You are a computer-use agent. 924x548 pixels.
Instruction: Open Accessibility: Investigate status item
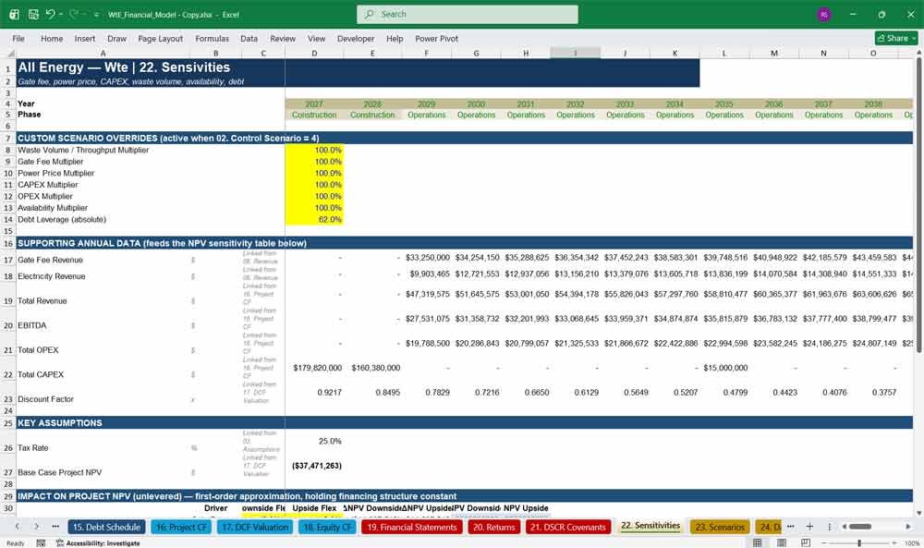(x=98, y=542)
